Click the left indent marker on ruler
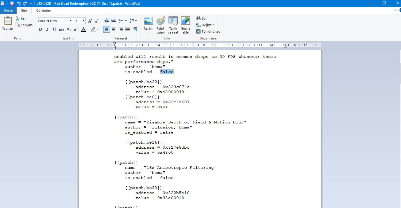401x208 pixels. click(114, 47)
